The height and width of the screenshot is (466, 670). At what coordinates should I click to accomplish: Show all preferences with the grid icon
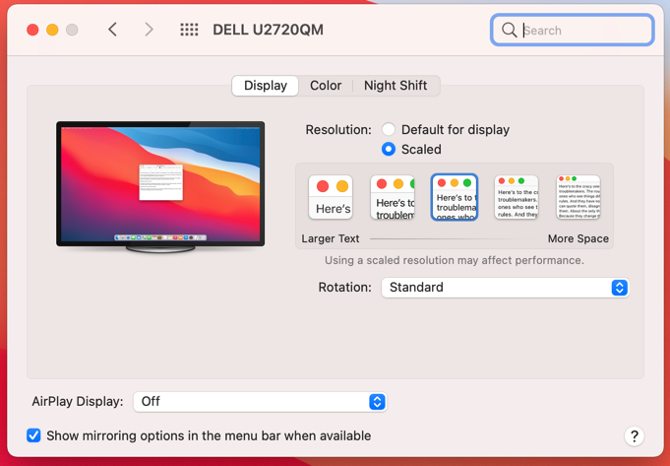click(189, 30)
